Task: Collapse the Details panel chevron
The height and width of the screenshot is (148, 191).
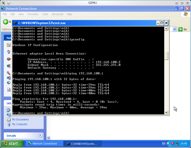Action: point(40,135)
